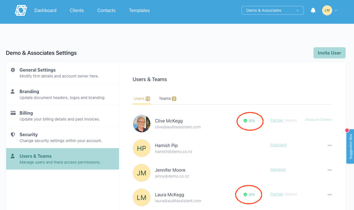Image resolution: width=354 pixels, height=210 pixels.
Task: Open Jennifer Moore's three-dot options menu
Action: pos(330,170)
